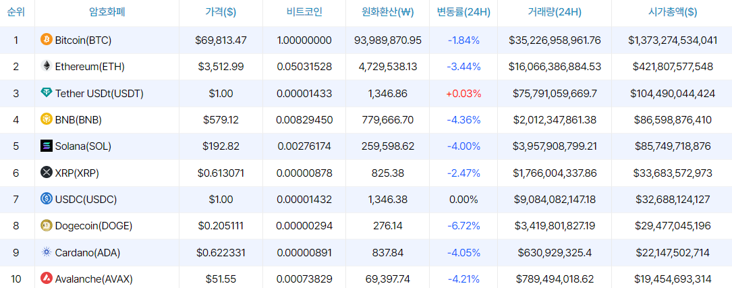Open the Avalanche(AVAX) name link
This screenshot has width=732, height=288.
pyautogui.click(x=94, y=279)
